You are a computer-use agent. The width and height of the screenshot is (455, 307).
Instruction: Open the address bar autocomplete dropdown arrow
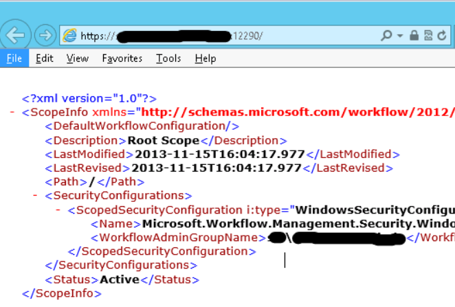click(x=400, y=36)
